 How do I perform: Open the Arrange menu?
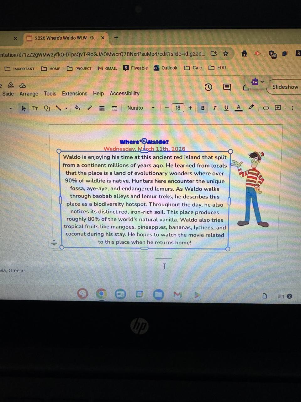pyautogui.click(x=29, y=94)
